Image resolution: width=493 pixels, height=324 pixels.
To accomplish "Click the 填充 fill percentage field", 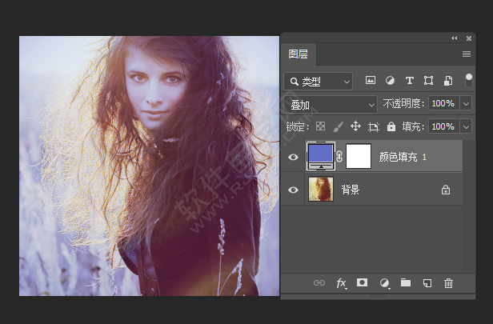I will 443,126.
